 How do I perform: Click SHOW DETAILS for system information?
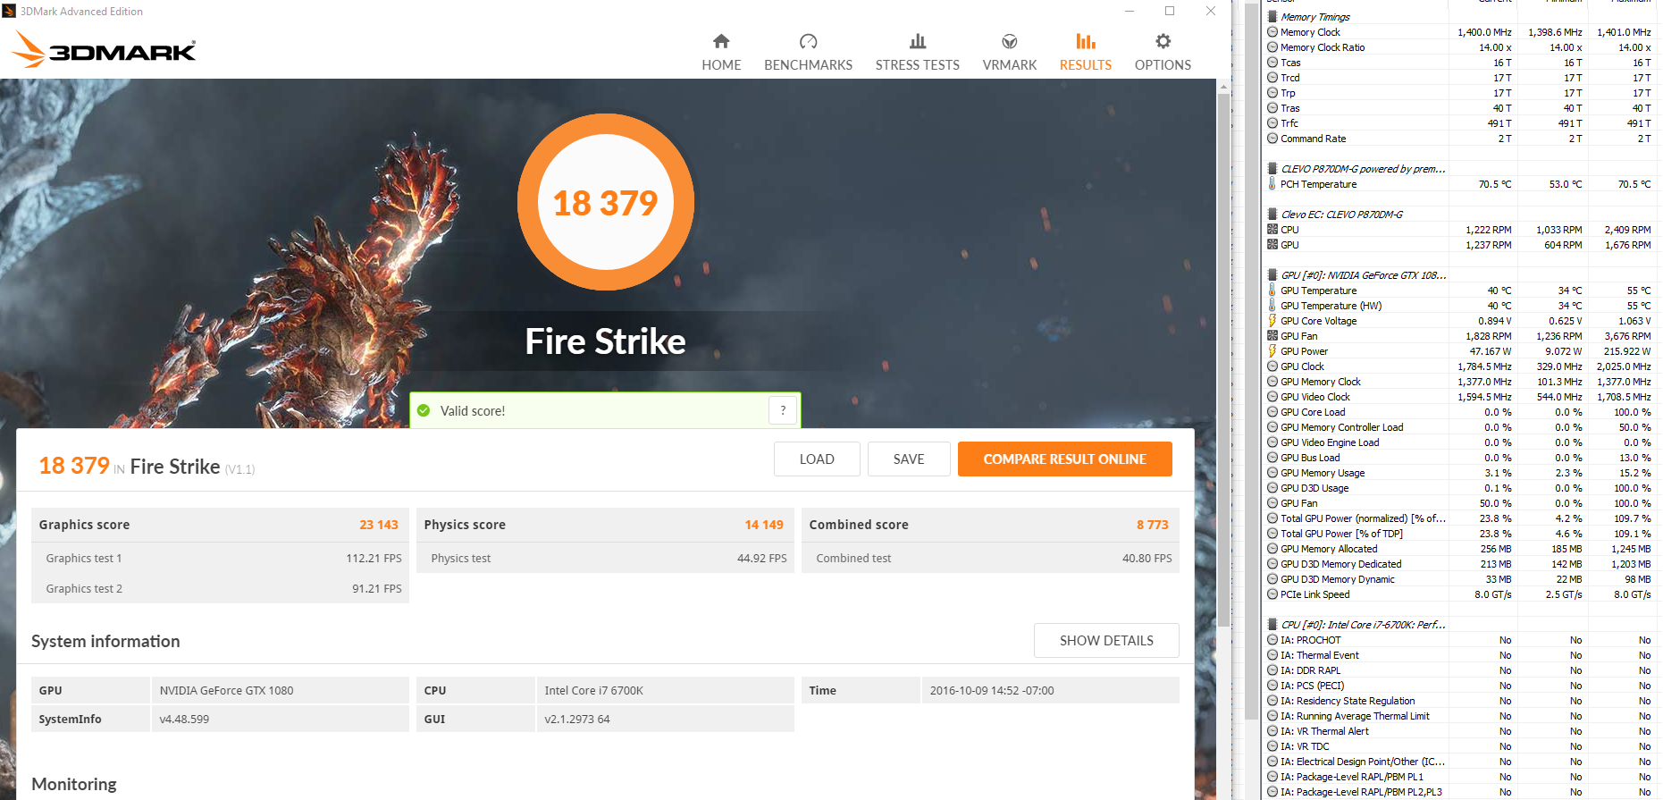click(x=1106, y=640)
